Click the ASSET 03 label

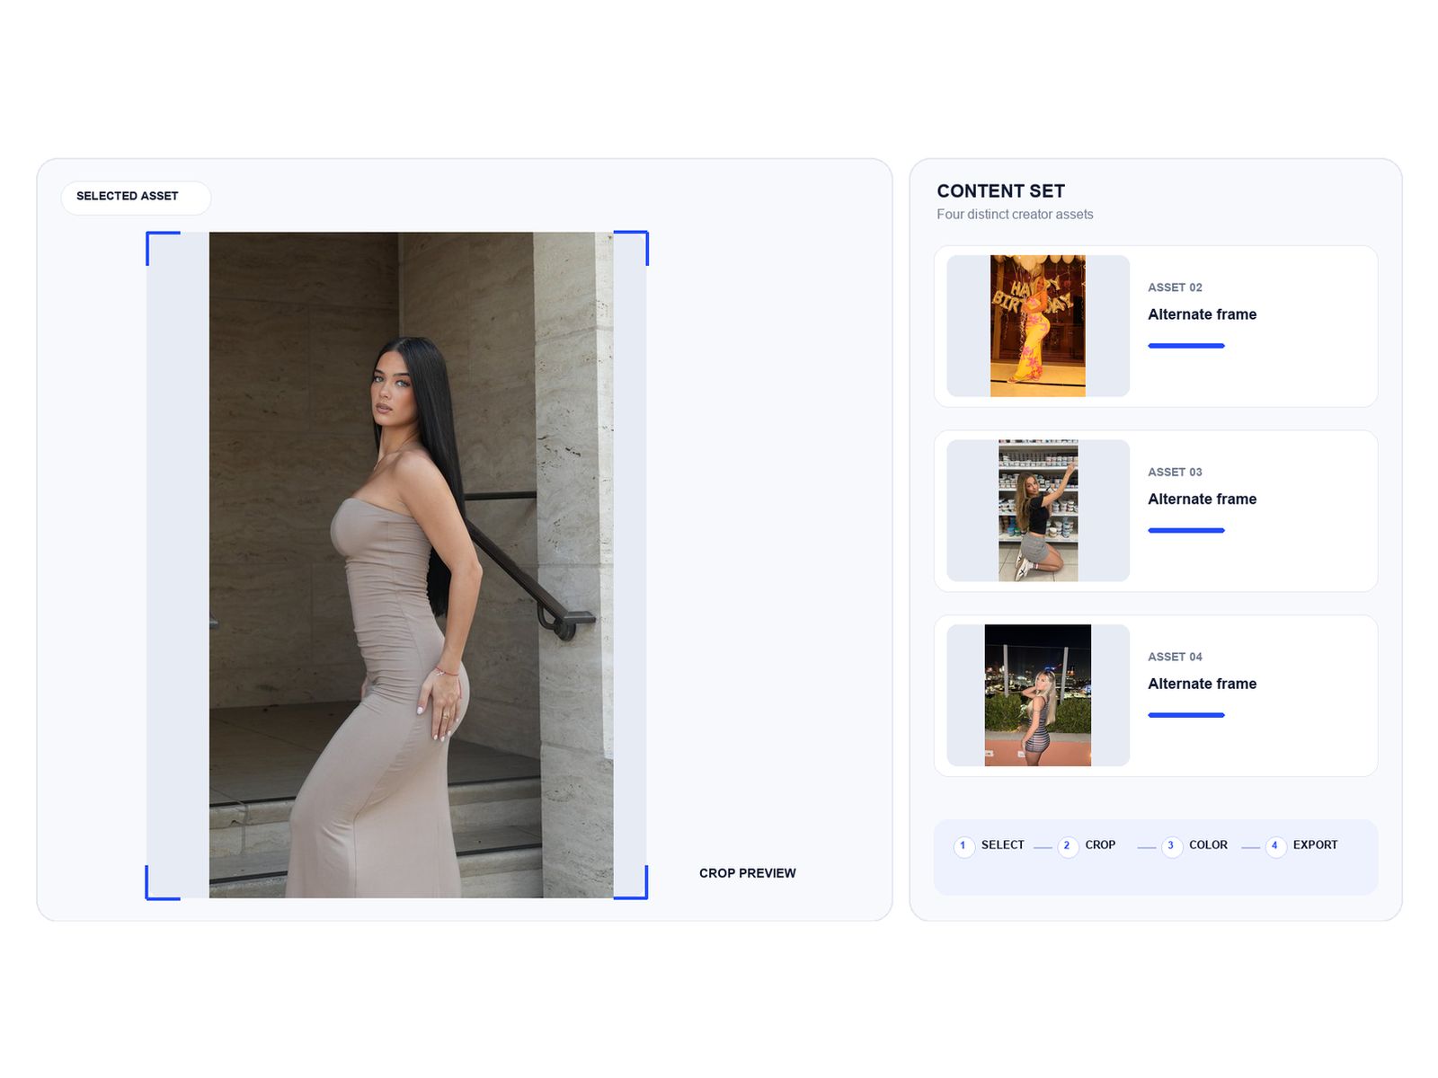[x=1175, y=473]
